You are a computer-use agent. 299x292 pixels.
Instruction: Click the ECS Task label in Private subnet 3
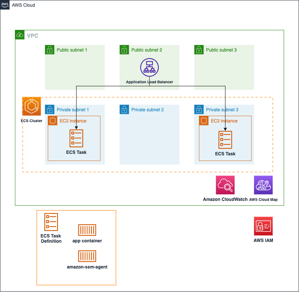[225, 154]
